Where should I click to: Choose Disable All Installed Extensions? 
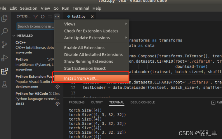click(x=91, y=55)
